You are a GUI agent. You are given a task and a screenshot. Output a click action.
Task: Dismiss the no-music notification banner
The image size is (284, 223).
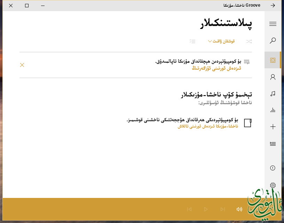click(22, 65)
